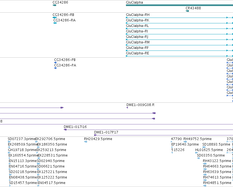Click protein CG34286-PB label
The image size is (233, 187).
pos(65,60)
